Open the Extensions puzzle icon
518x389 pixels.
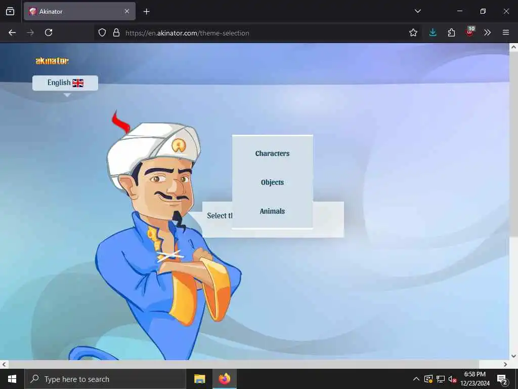[451, 32]
